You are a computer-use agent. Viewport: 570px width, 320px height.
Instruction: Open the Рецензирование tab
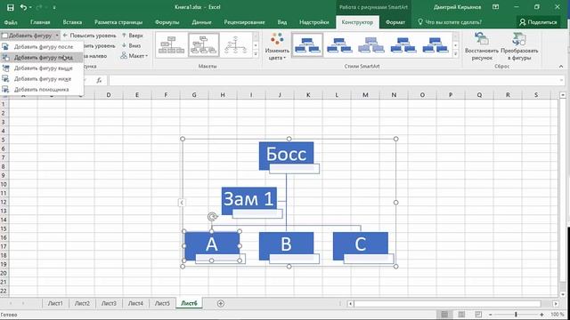244,22
